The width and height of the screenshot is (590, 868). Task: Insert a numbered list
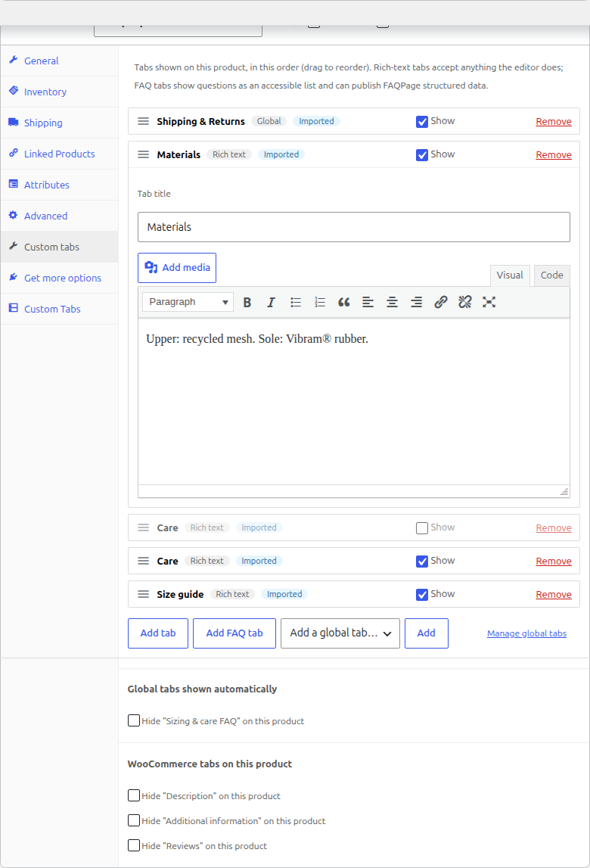pyautogui.click(x=320, y=302)
